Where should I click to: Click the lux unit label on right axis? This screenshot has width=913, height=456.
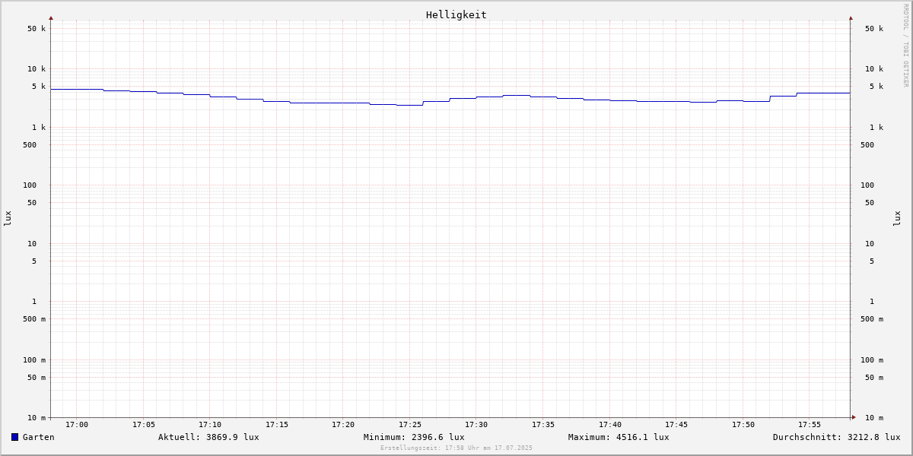tap(897, 218)
